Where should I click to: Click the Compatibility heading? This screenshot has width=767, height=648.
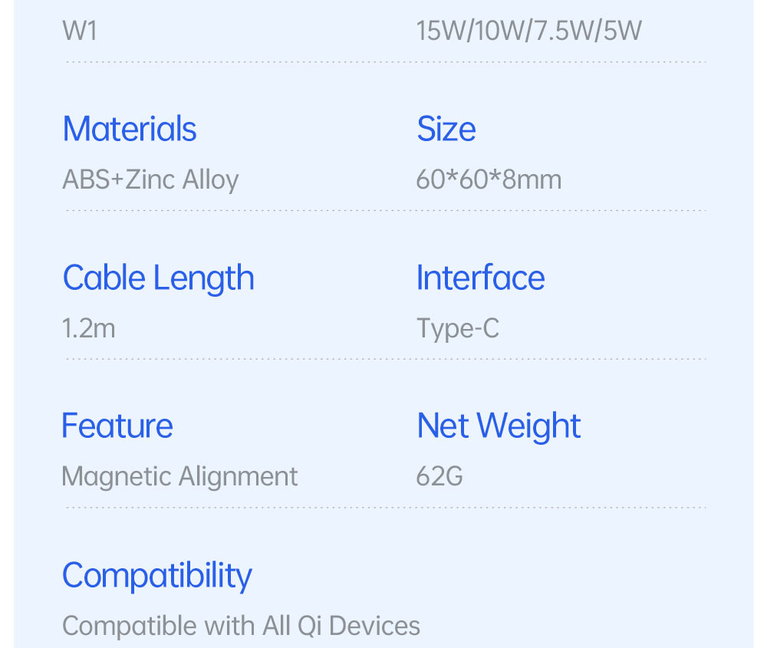[x=157, y=576]
